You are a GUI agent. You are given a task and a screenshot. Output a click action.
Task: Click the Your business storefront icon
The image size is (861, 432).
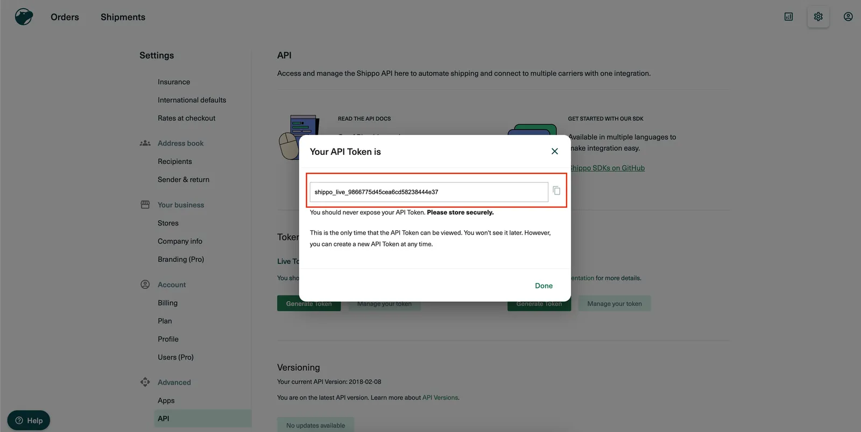(145, 205)
